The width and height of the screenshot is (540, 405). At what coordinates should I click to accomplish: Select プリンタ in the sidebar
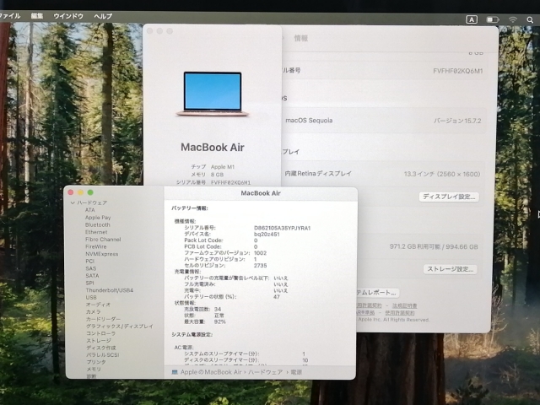coord(96,362)
